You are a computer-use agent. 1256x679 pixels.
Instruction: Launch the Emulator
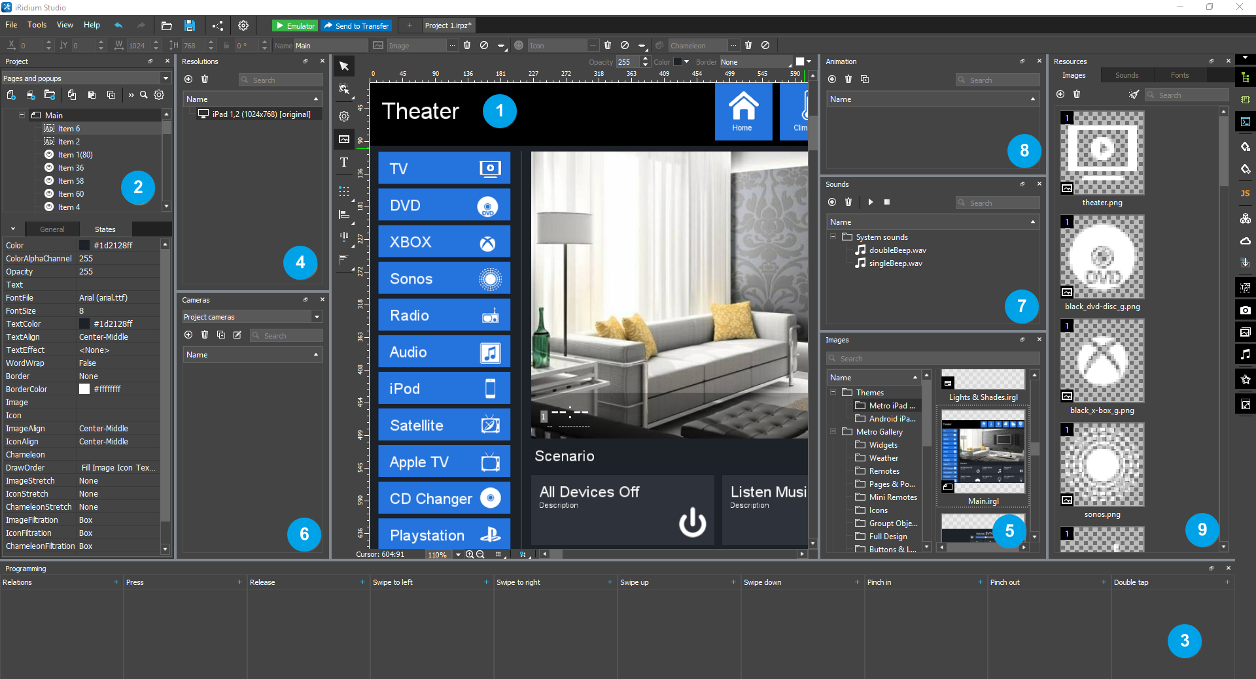click(295, 25)
